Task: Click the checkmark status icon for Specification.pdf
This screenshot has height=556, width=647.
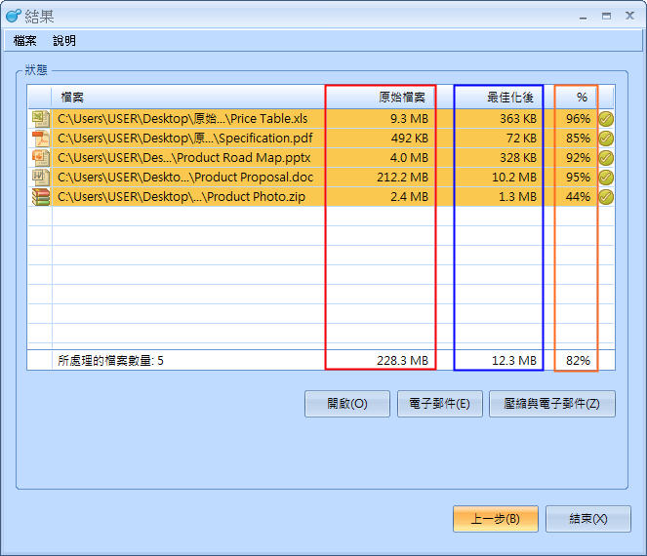Action: [606, 139]
